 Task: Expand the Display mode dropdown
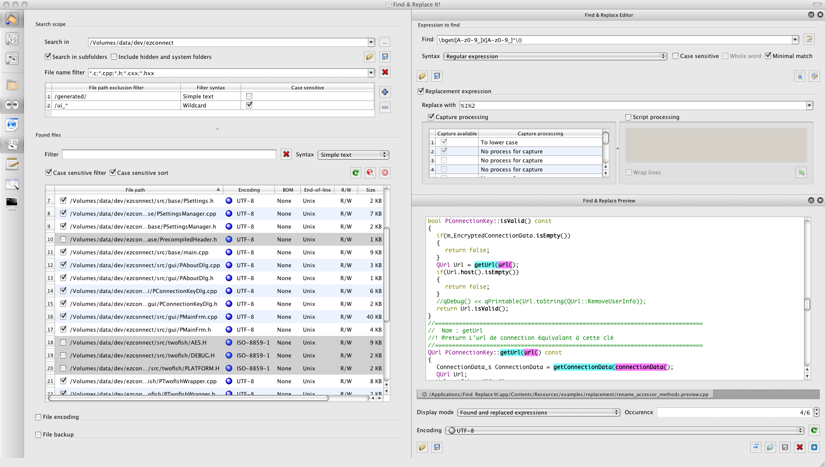(539, 412)
